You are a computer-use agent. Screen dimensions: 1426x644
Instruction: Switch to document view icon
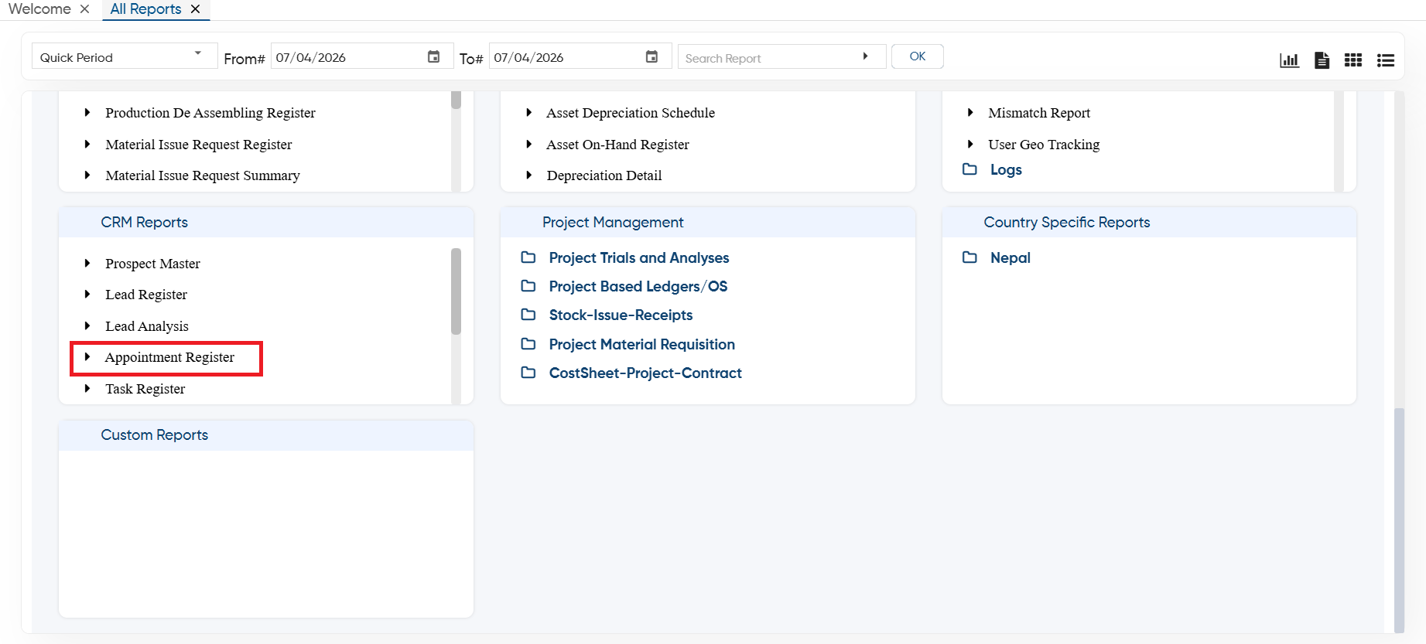click(1322, 60)
